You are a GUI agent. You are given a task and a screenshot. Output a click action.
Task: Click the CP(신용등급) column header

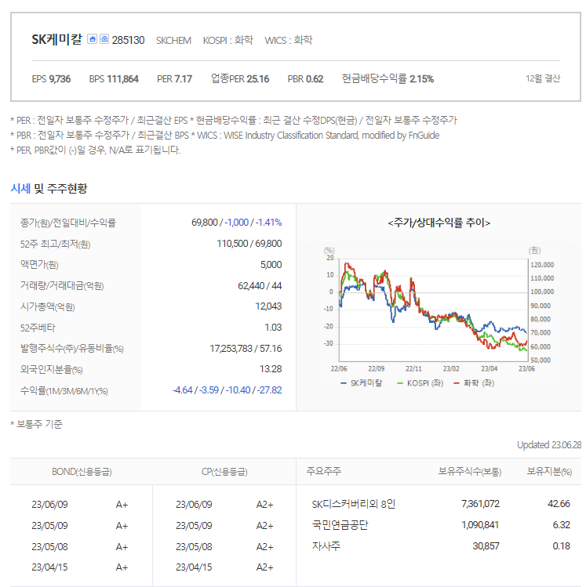[x=224, y=472]
